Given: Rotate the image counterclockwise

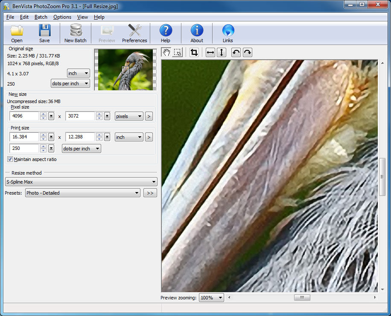Looking at the screenshot, I should (x=235, y=52).
